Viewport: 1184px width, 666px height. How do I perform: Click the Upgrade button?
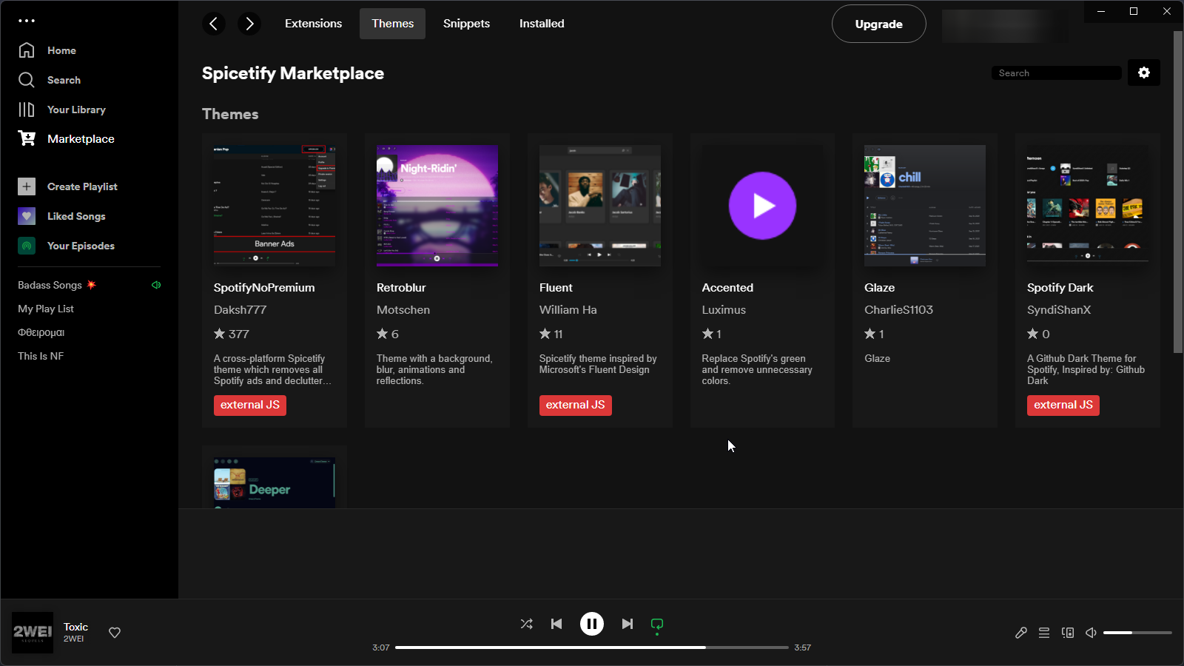pyautogui.click(x=878, y=24)
